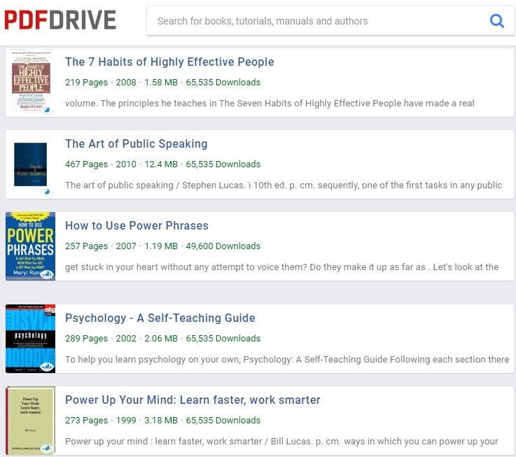Open How to Use Power Phrases title
This screenshot has height=457, width=516.
[137, 226]
